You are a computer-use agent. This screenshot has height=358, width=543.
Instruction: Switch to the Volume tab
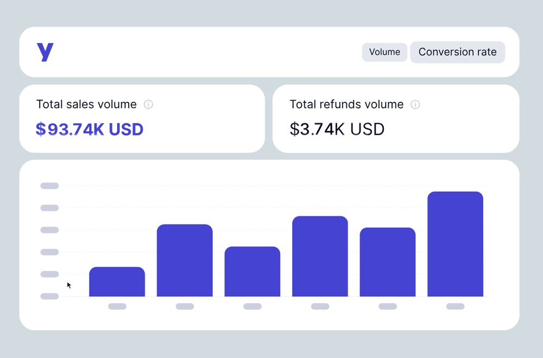[384, 52]
